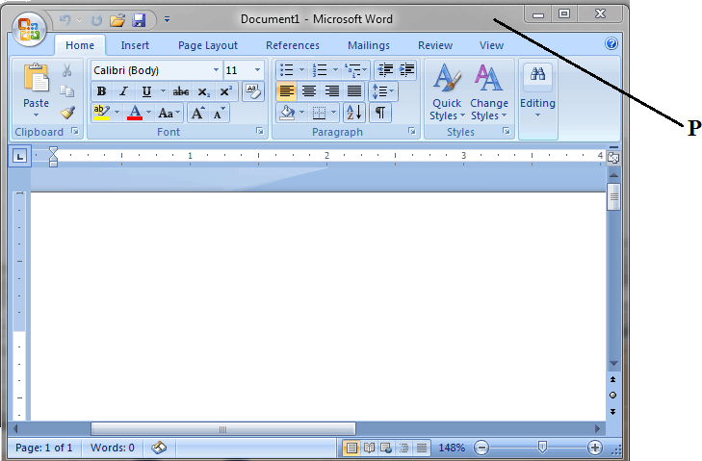702x461 pixels.
Task: Click the Select Browse Object circle icon
Action: [x=612, y=396]
